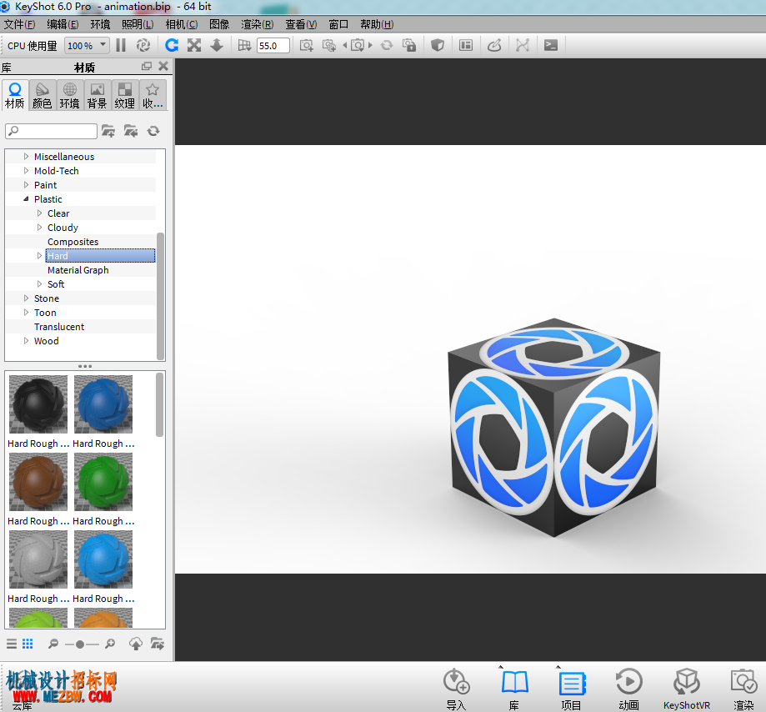Select the Translucent material category
766x712 pixels.
tap(59, 327)
